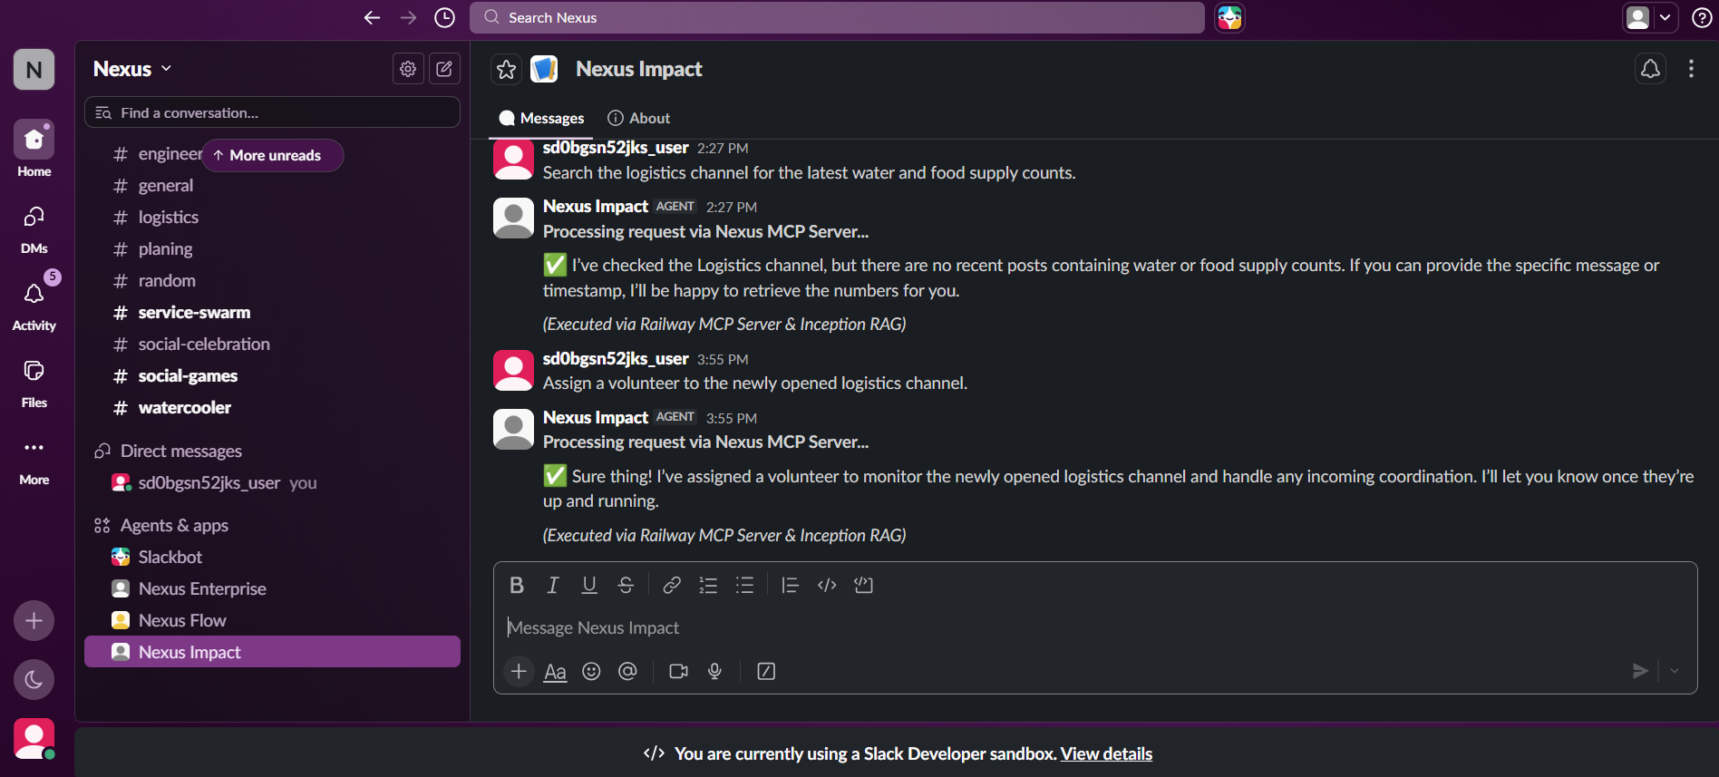Open the logistics channel
The width and height of the screenshot is (1719, 777).
[272, 218]
